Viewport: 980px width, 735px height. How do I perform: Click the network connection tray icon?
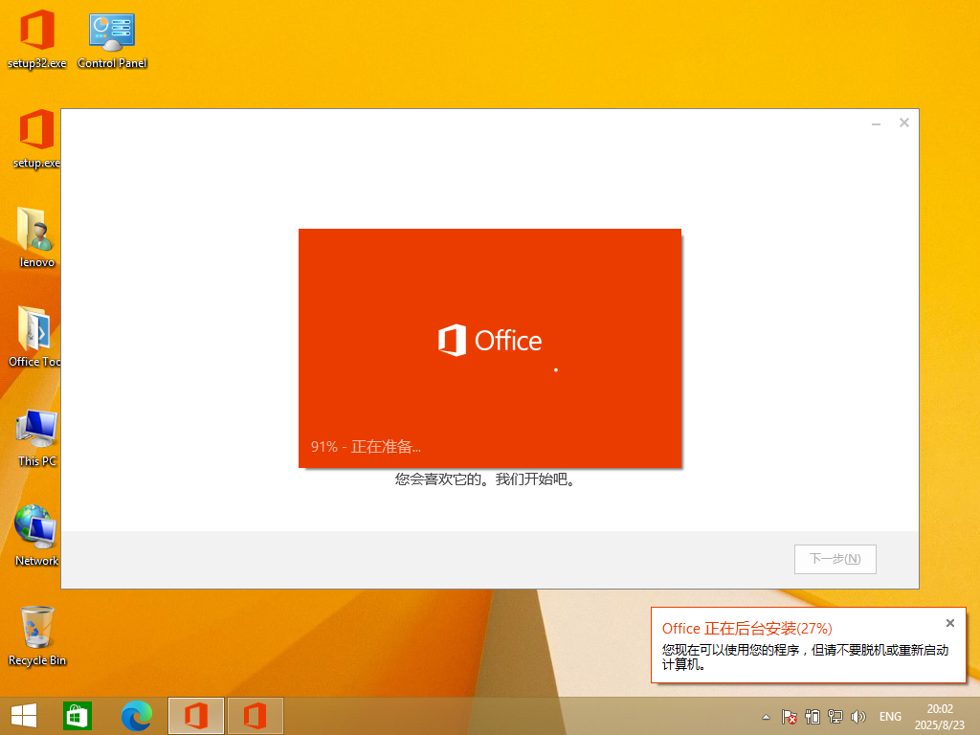point(835,716)
